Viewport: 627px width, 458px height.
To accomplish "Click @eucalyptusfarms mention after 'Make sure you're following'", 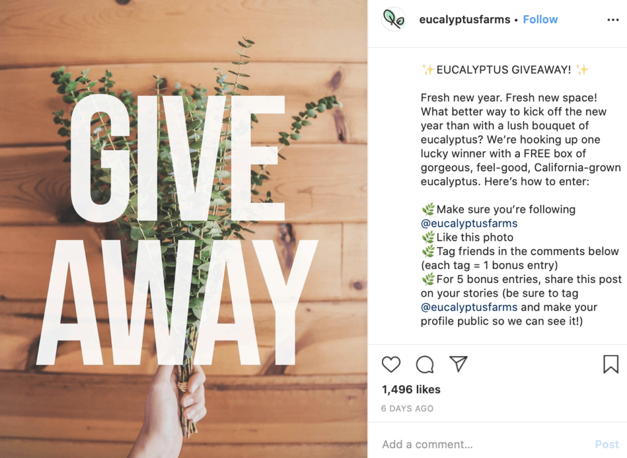I will coord(469,223).
